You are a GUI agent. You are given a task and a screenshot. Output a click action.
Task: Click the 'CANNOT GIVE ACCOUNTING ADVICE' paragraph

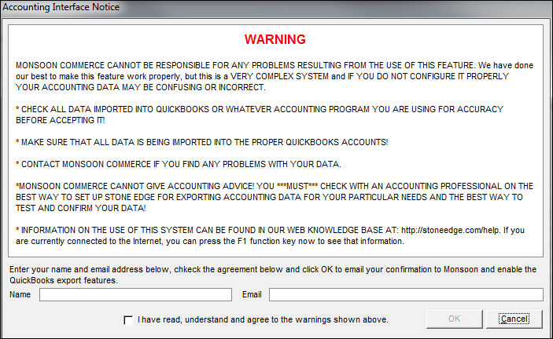click(275, 197)
